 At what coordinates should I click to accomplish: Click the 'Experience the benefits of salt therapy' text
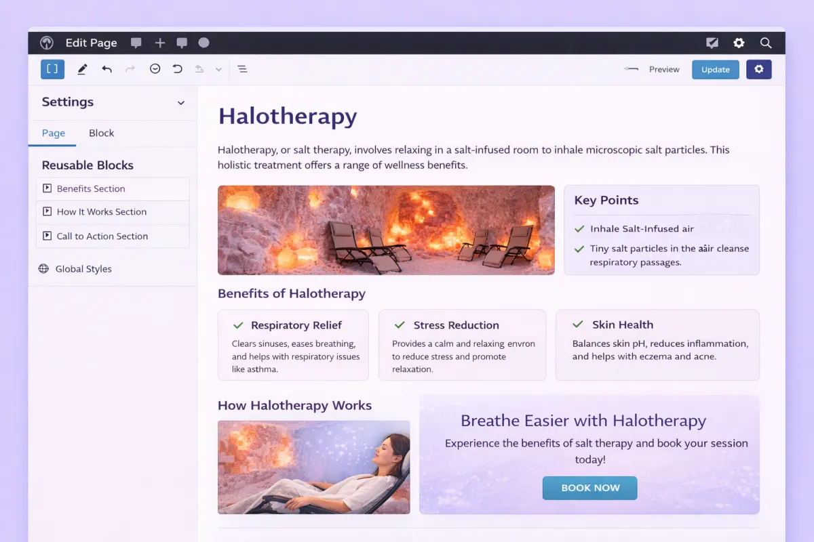pyautogui.click(x=596, y=451)
